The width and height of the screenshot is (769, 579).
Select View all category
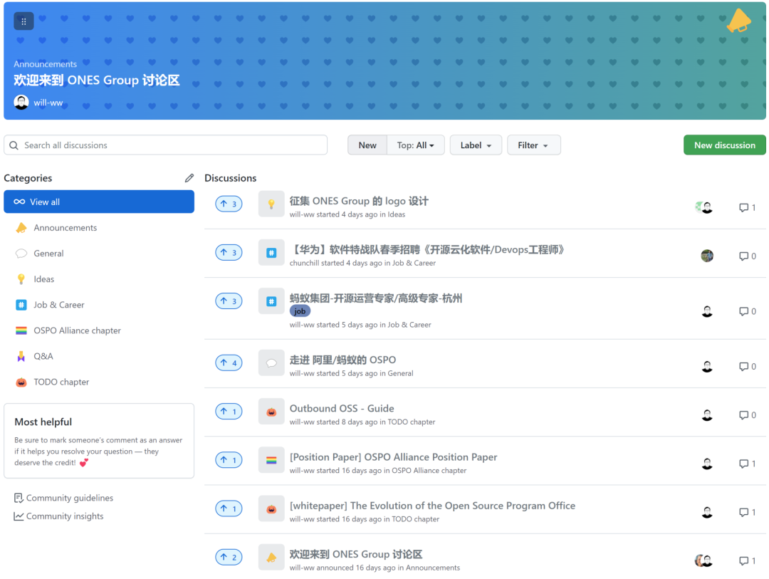point(99,202)
